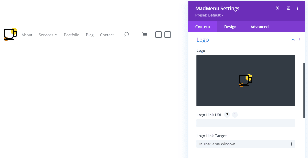Click first empty square button in header
308x158 pixels.
pos(158,35)
